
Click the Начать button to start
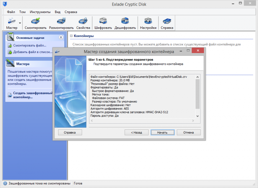tap(162, 132)
